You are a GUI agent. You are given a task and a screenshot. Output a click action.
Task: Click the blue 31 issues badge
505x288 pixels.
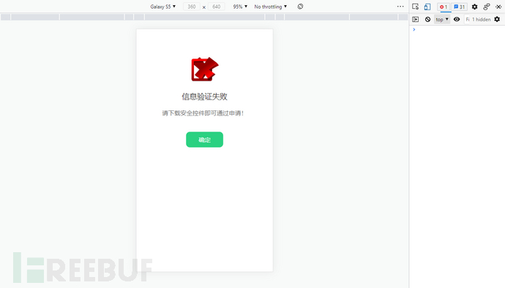pyautogui.click(x=460, y=7)
